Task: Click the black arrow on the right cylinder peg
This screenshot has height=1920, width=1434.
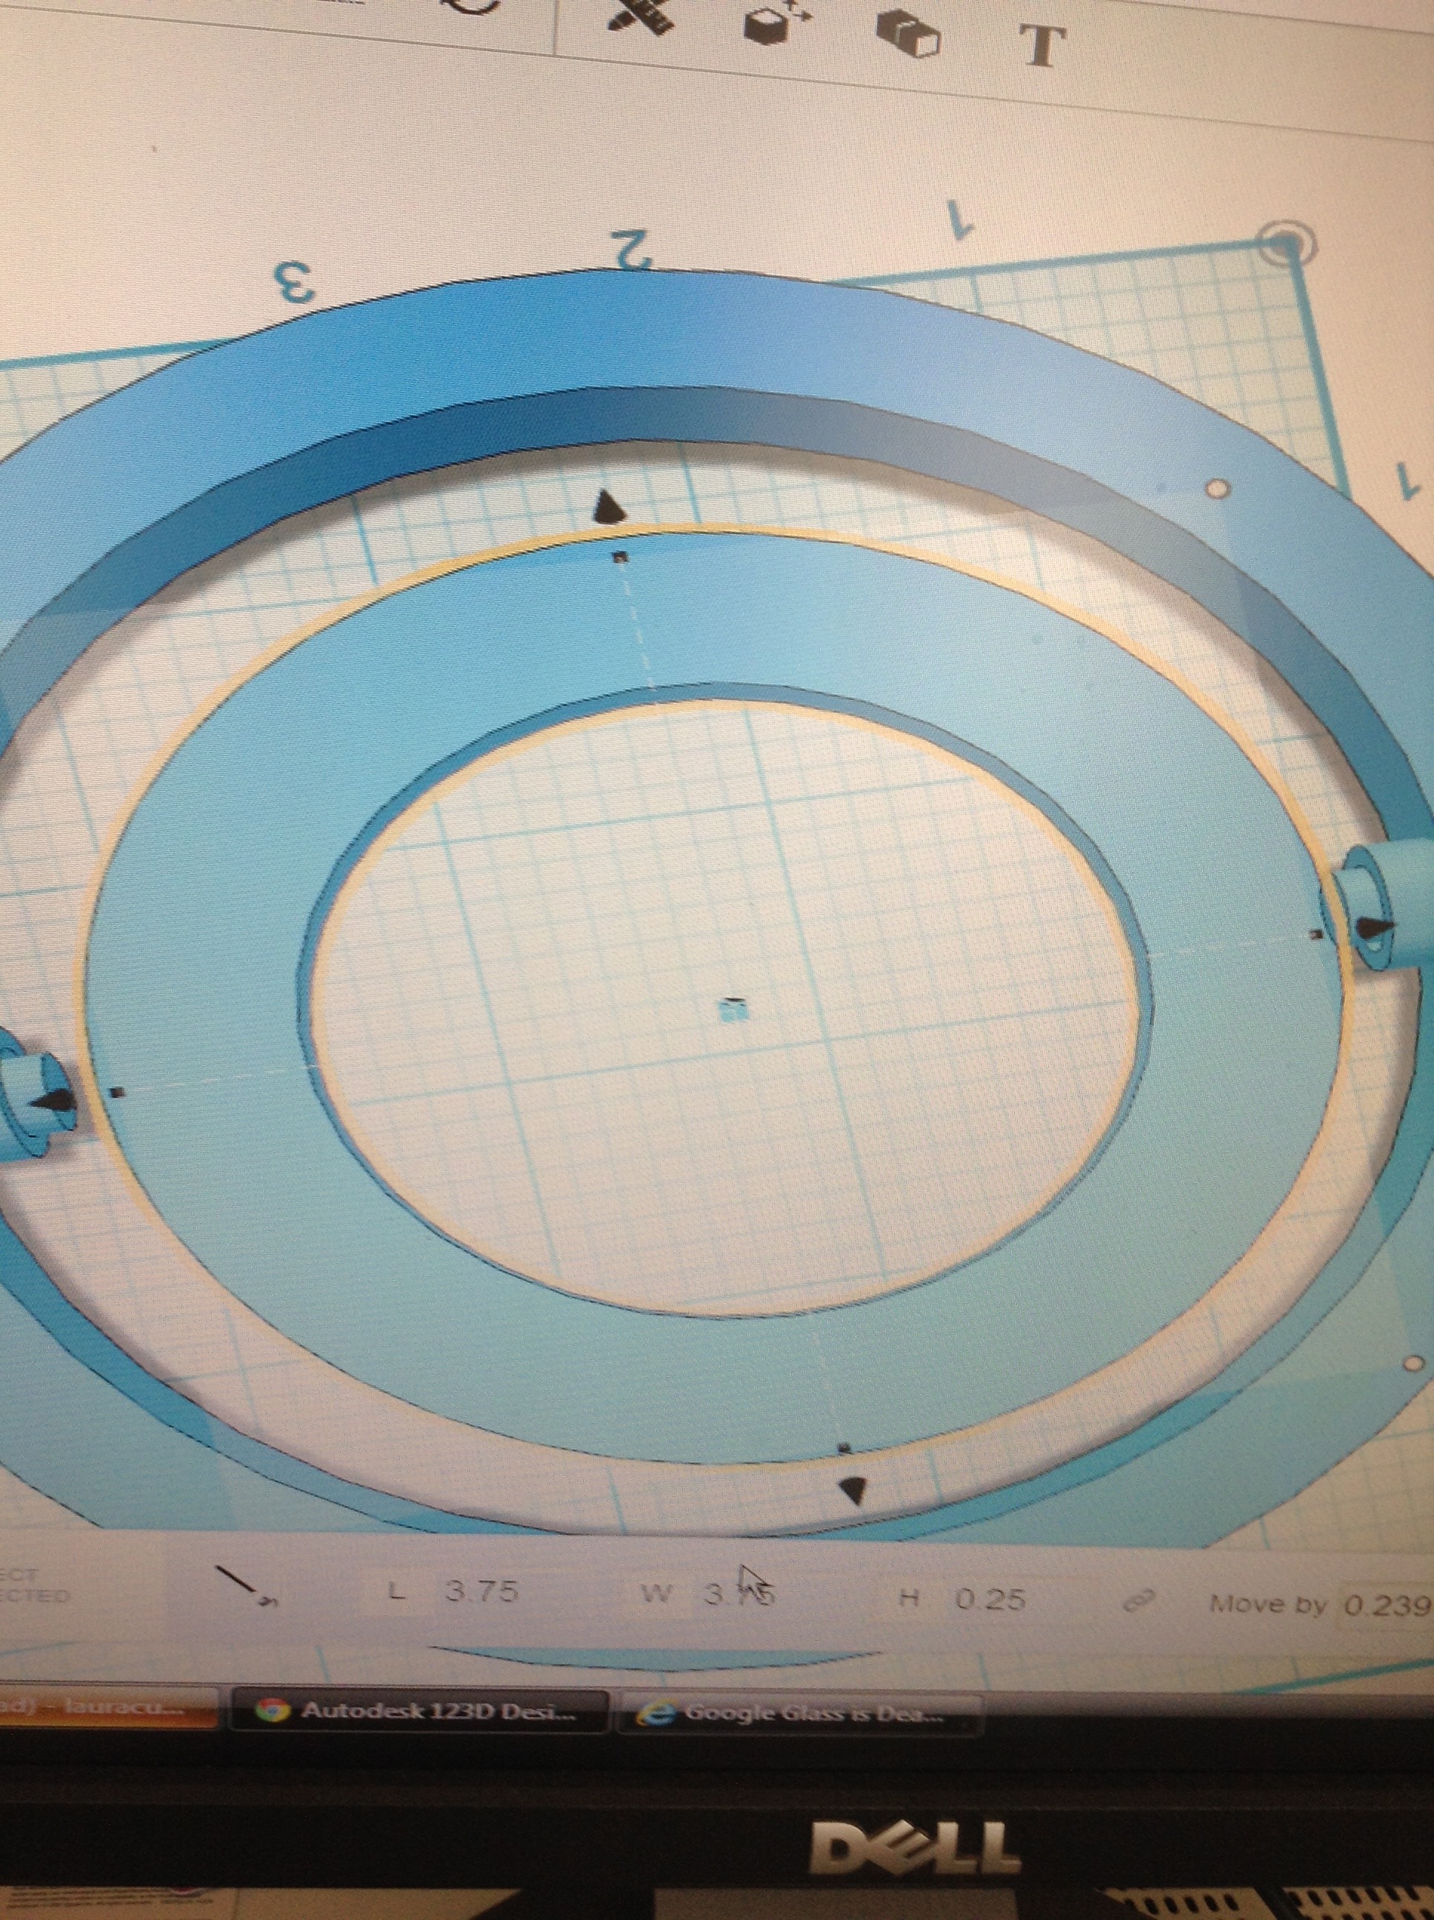Action: 1374,929
